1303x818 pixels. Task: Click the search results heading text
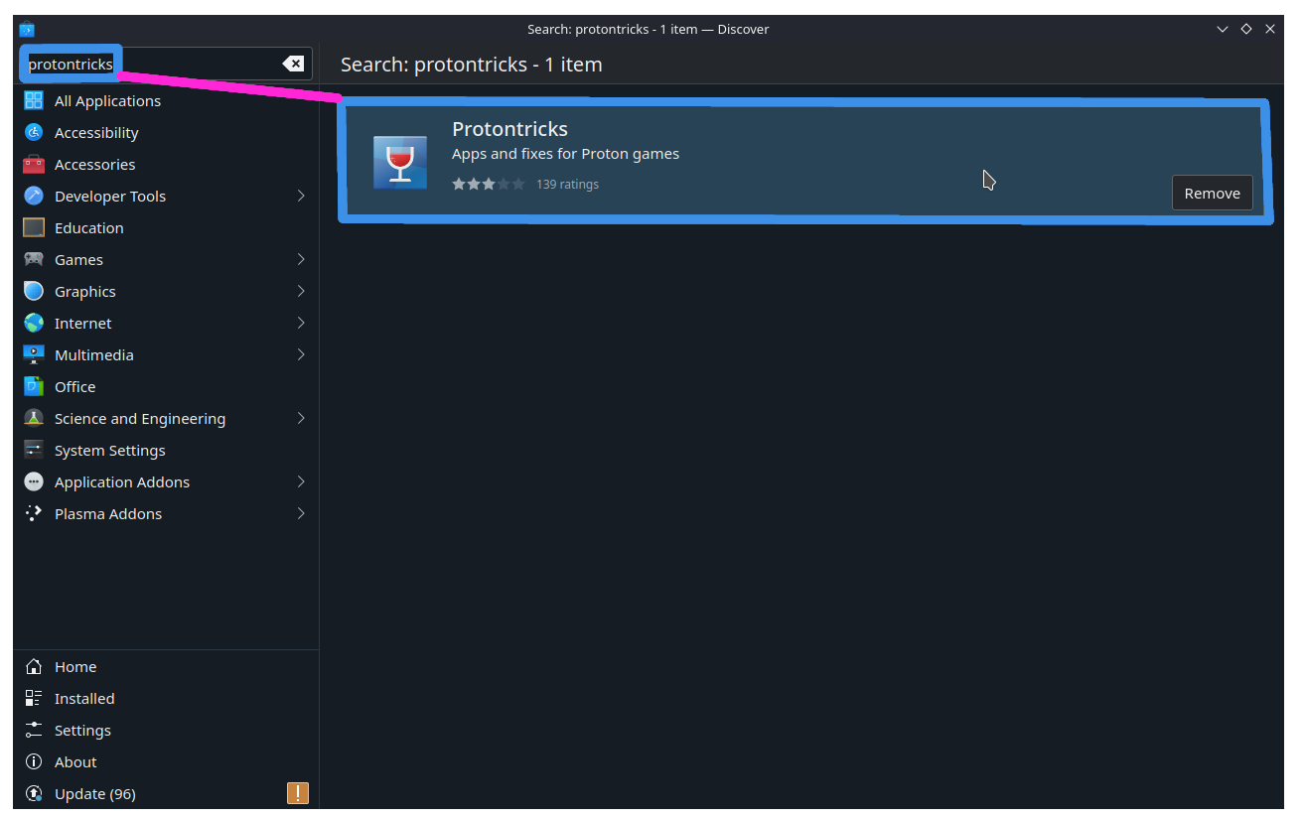pyautogui.click(x=472, y=65)
